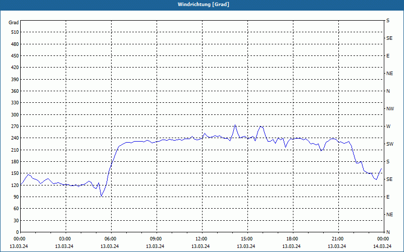Click the 450 y-axis tick label
Image resolution: width=404 pixels, height=252 pixels.
coord(15,56)
